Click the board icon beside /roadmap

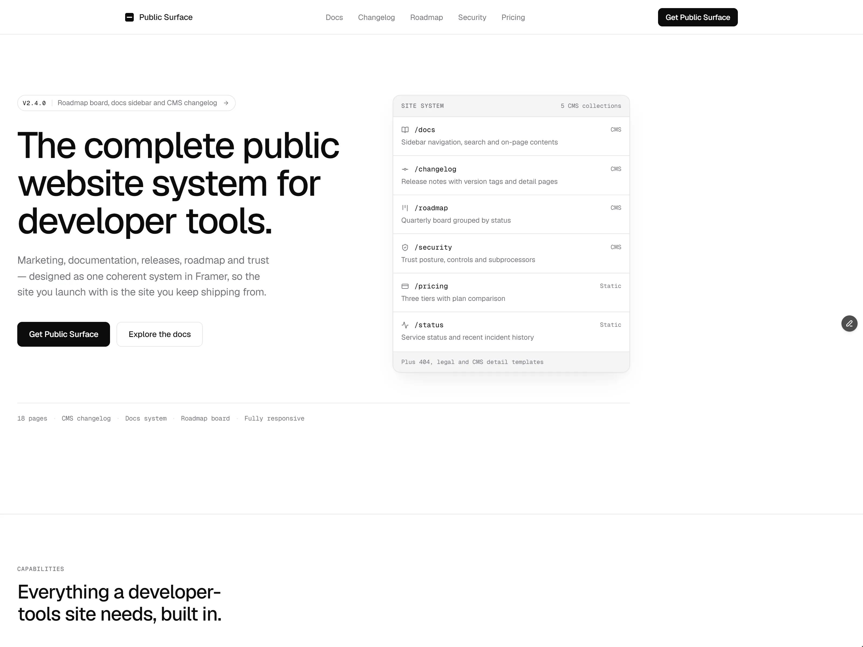tap(405, 208)
